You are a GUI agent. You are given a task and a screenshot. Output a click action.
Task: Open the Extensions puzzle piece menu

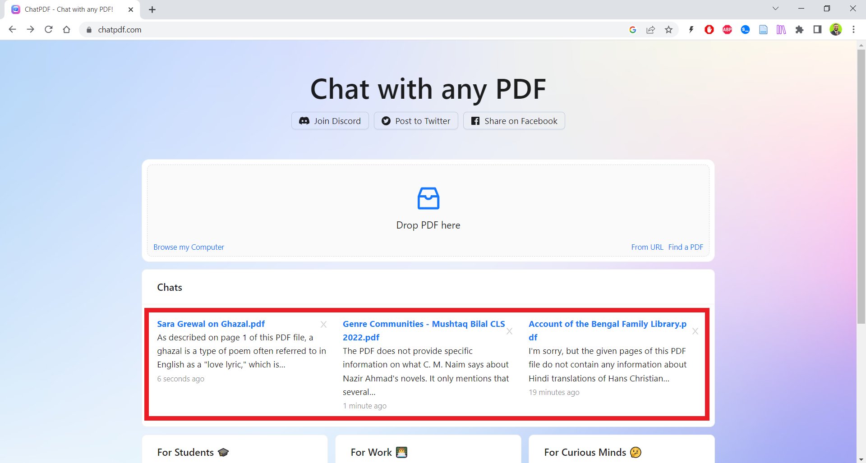click(x=799, y=30)
